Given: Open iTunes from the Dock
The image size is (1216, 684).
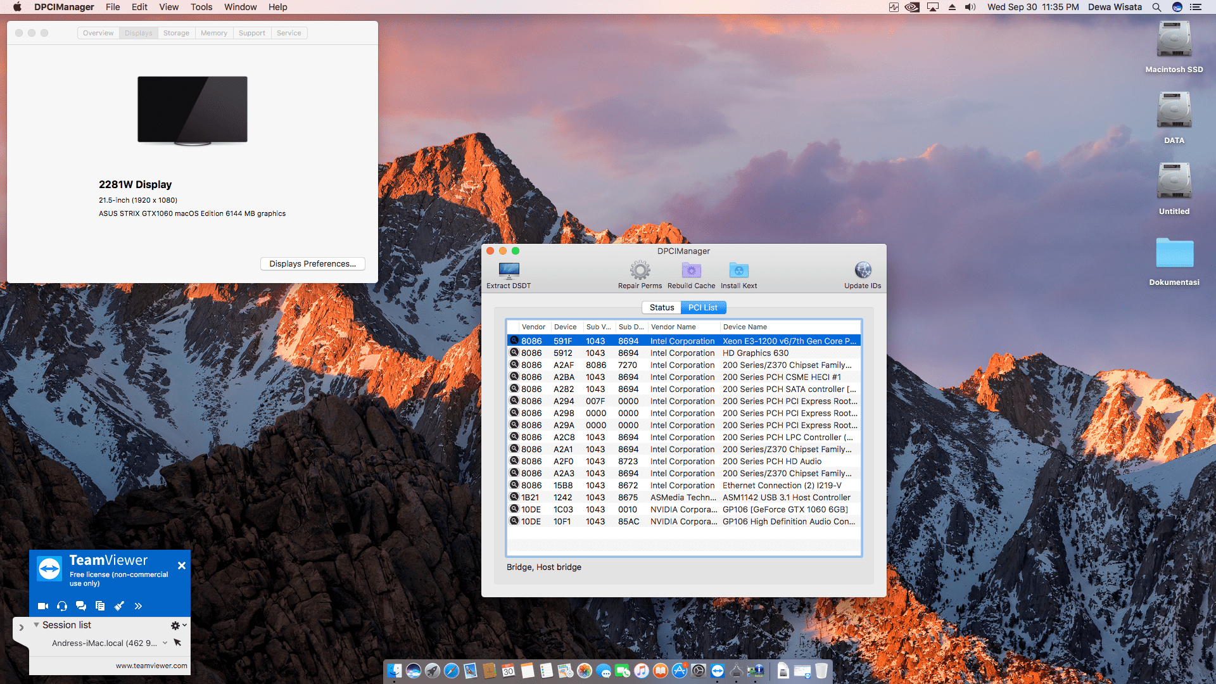Looking at the screenshot, I should [642, 670].
